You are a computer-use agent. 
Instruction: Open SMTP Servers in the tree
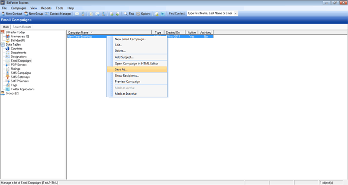(x=17, y=81)
